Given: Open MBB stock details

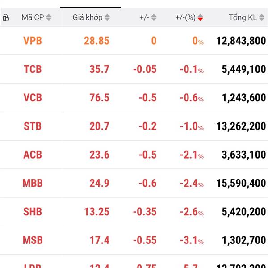Looking at the screenshot, I should pyautogui.click(x=33, y=183).
